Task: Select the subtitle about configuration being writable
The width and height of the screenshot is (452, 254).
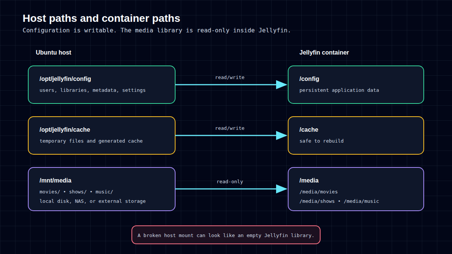Action: tap(157, 30)
